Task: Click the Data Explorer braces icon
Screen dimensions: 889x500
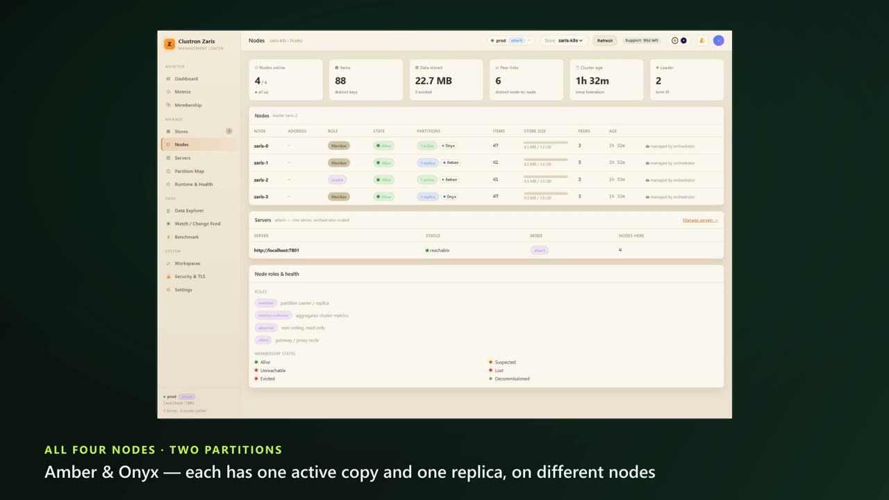Action: click(x=168, y=210)
